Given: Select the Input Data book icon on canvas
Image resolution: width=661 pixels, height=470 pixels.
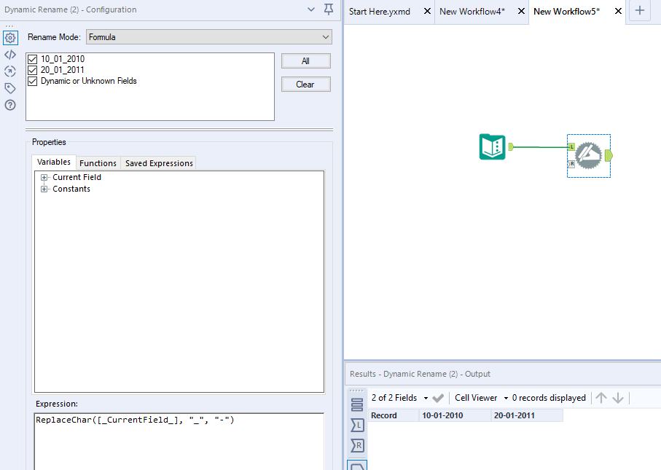Looking at the screenshot, I should (x=492, y=146).
